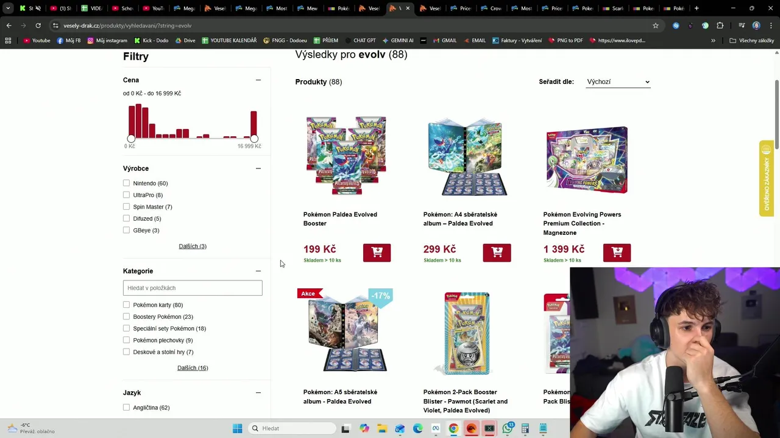Open the Všechny záložky bookmarks folder
780x438 pixels.
[752, 41]
